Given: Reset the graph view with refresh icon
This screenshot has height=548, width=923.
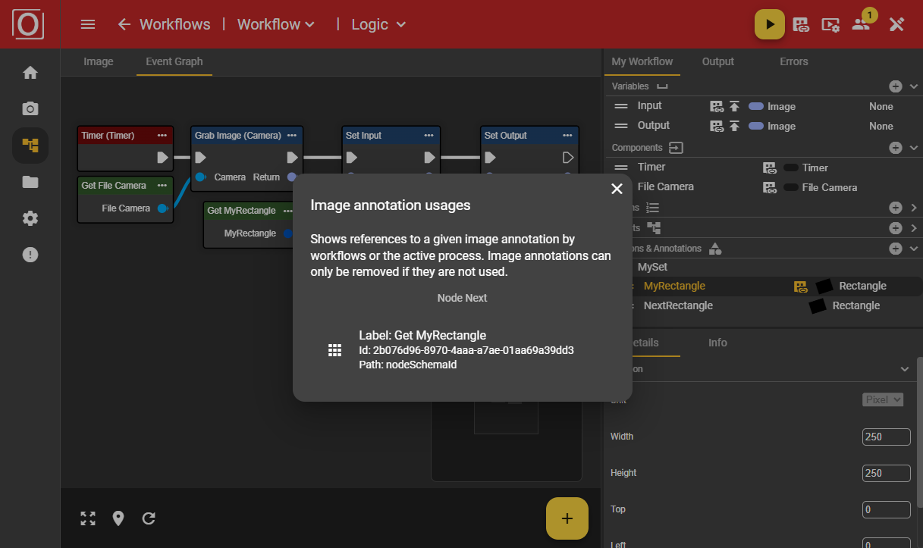Looking at the screenshot, I should [149, 518].
